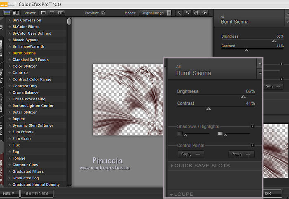Select the hand pan tool
The height and width of the screenshot is (199, 289).
(196, 13)
